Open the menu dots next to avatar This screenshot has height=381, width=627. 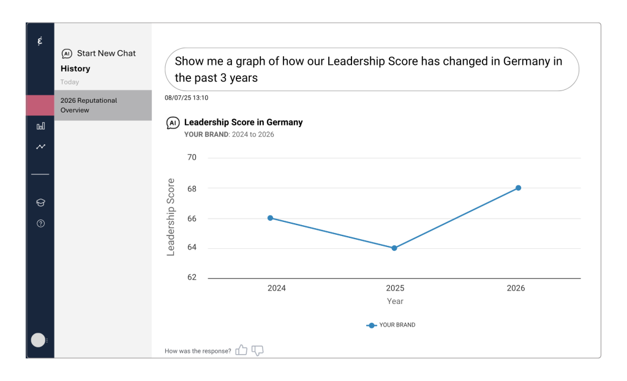(48, 340)
